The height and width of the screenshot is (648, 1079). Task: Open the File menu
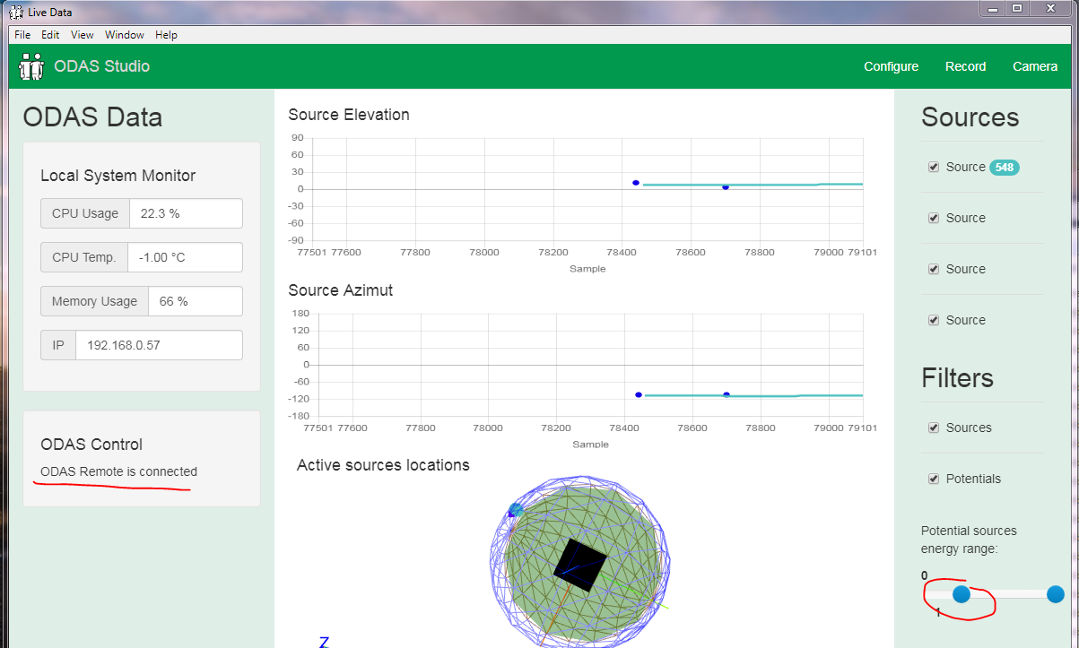[x=22, y=35]
